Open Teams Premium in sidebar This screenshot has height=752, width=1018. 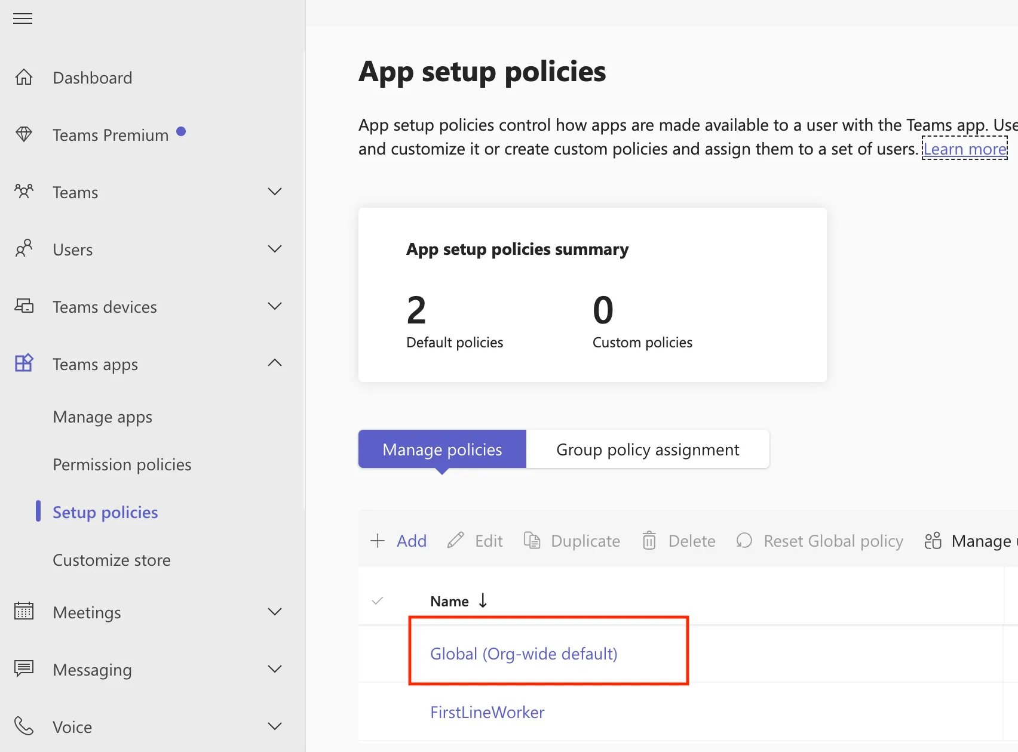111,135
